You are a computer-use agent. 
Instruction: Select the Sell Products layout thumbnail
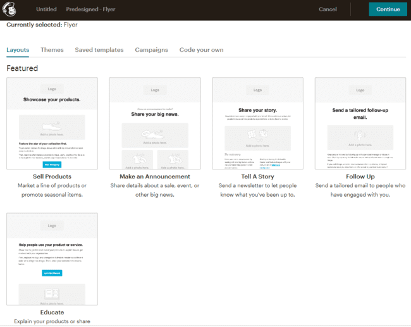(52, 123)
